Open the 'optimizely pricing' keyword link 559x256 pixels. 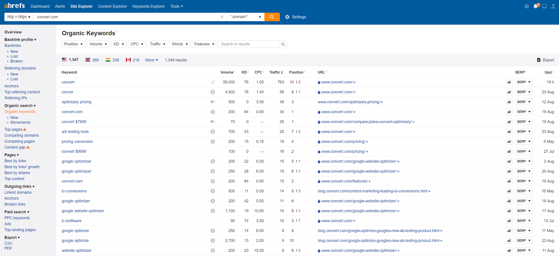tap(77, 102)
